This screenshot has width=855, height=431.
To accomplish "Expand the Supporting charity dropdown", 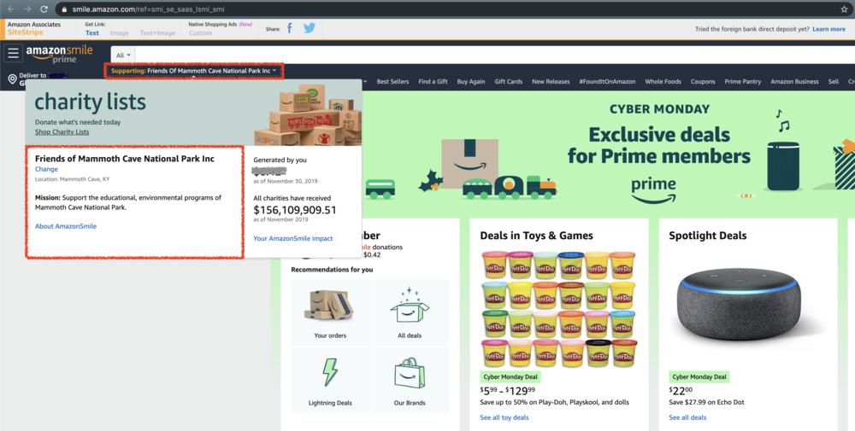I will tap(193, 71).
